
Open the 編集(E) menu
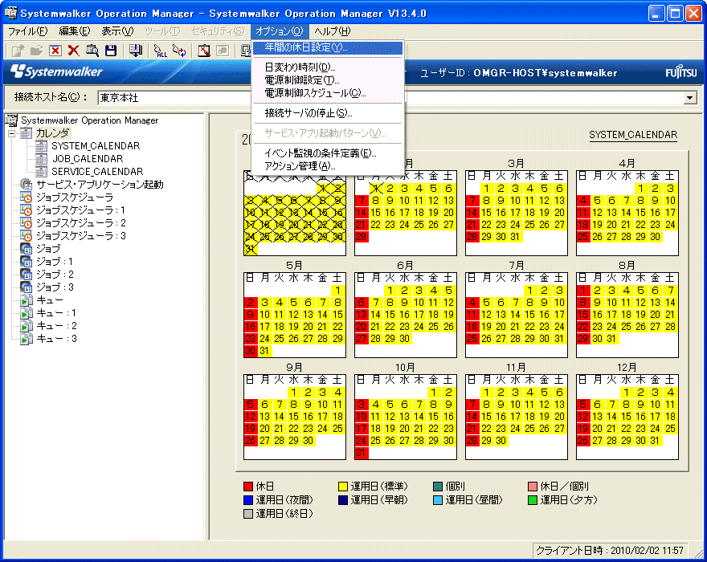[x=75, y=31]
